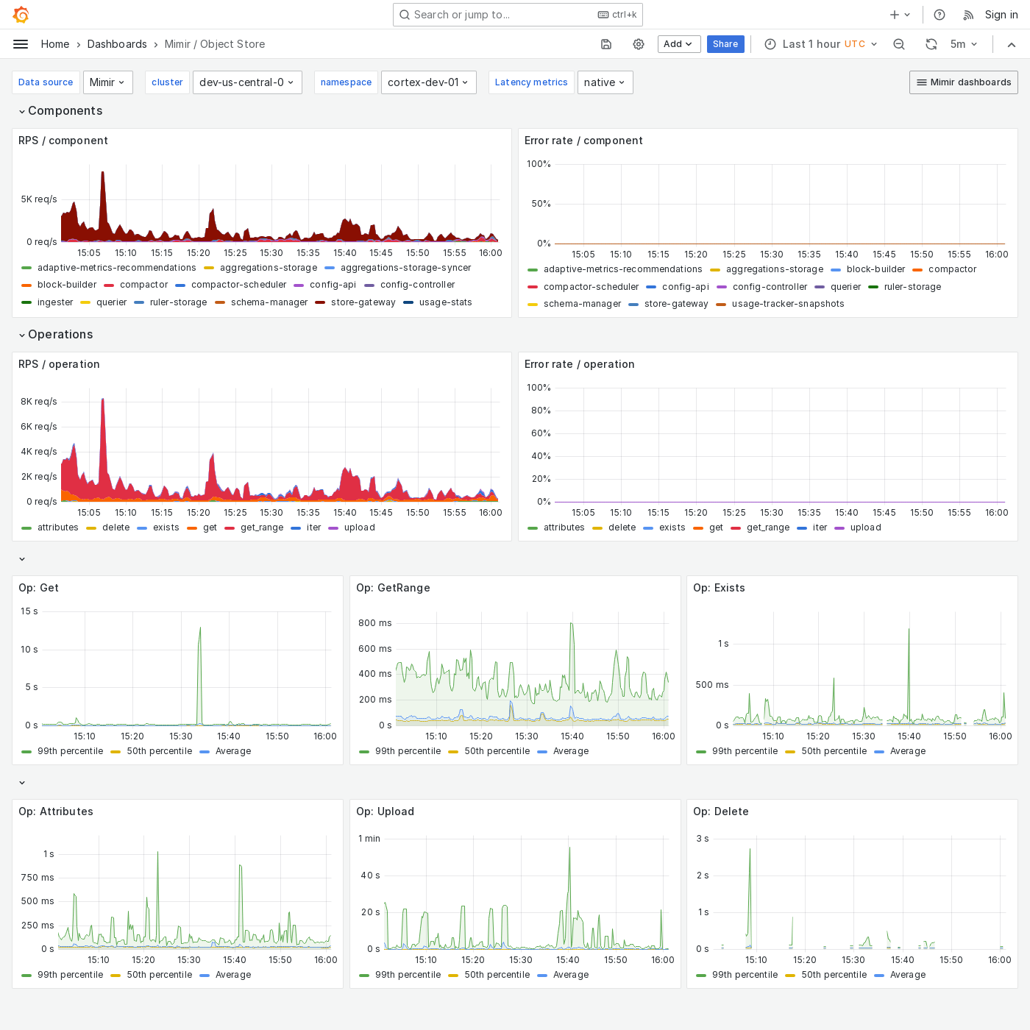Toggle schema-manager in RPS / component legend
Screen dimensions: 1030x1030
(269, 302)
